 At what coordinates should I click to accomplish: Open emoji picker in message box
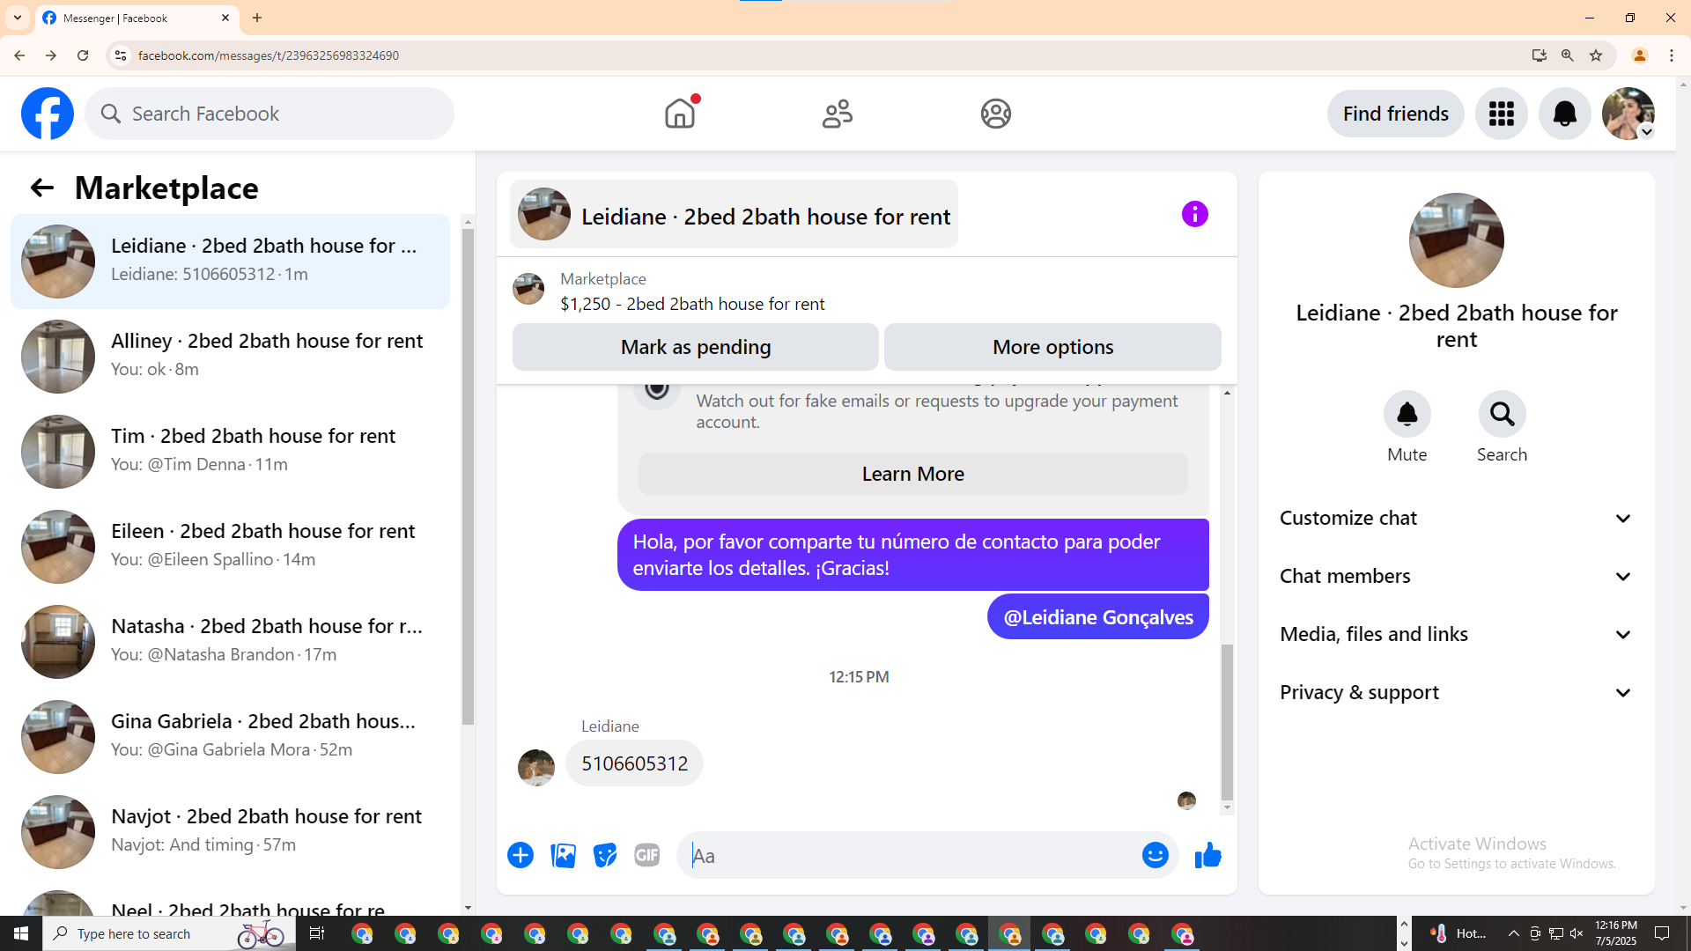point(1155,855)
